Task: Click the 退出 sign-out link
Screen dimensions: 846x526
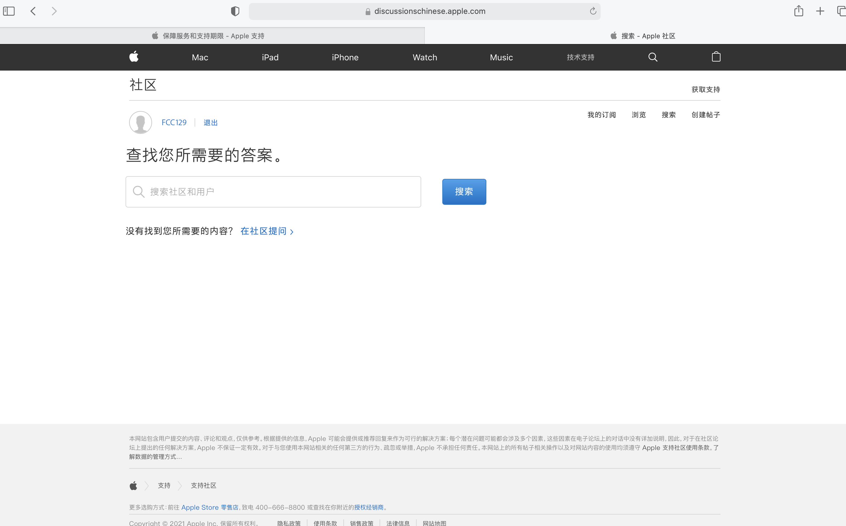Action: coord(211,122)
